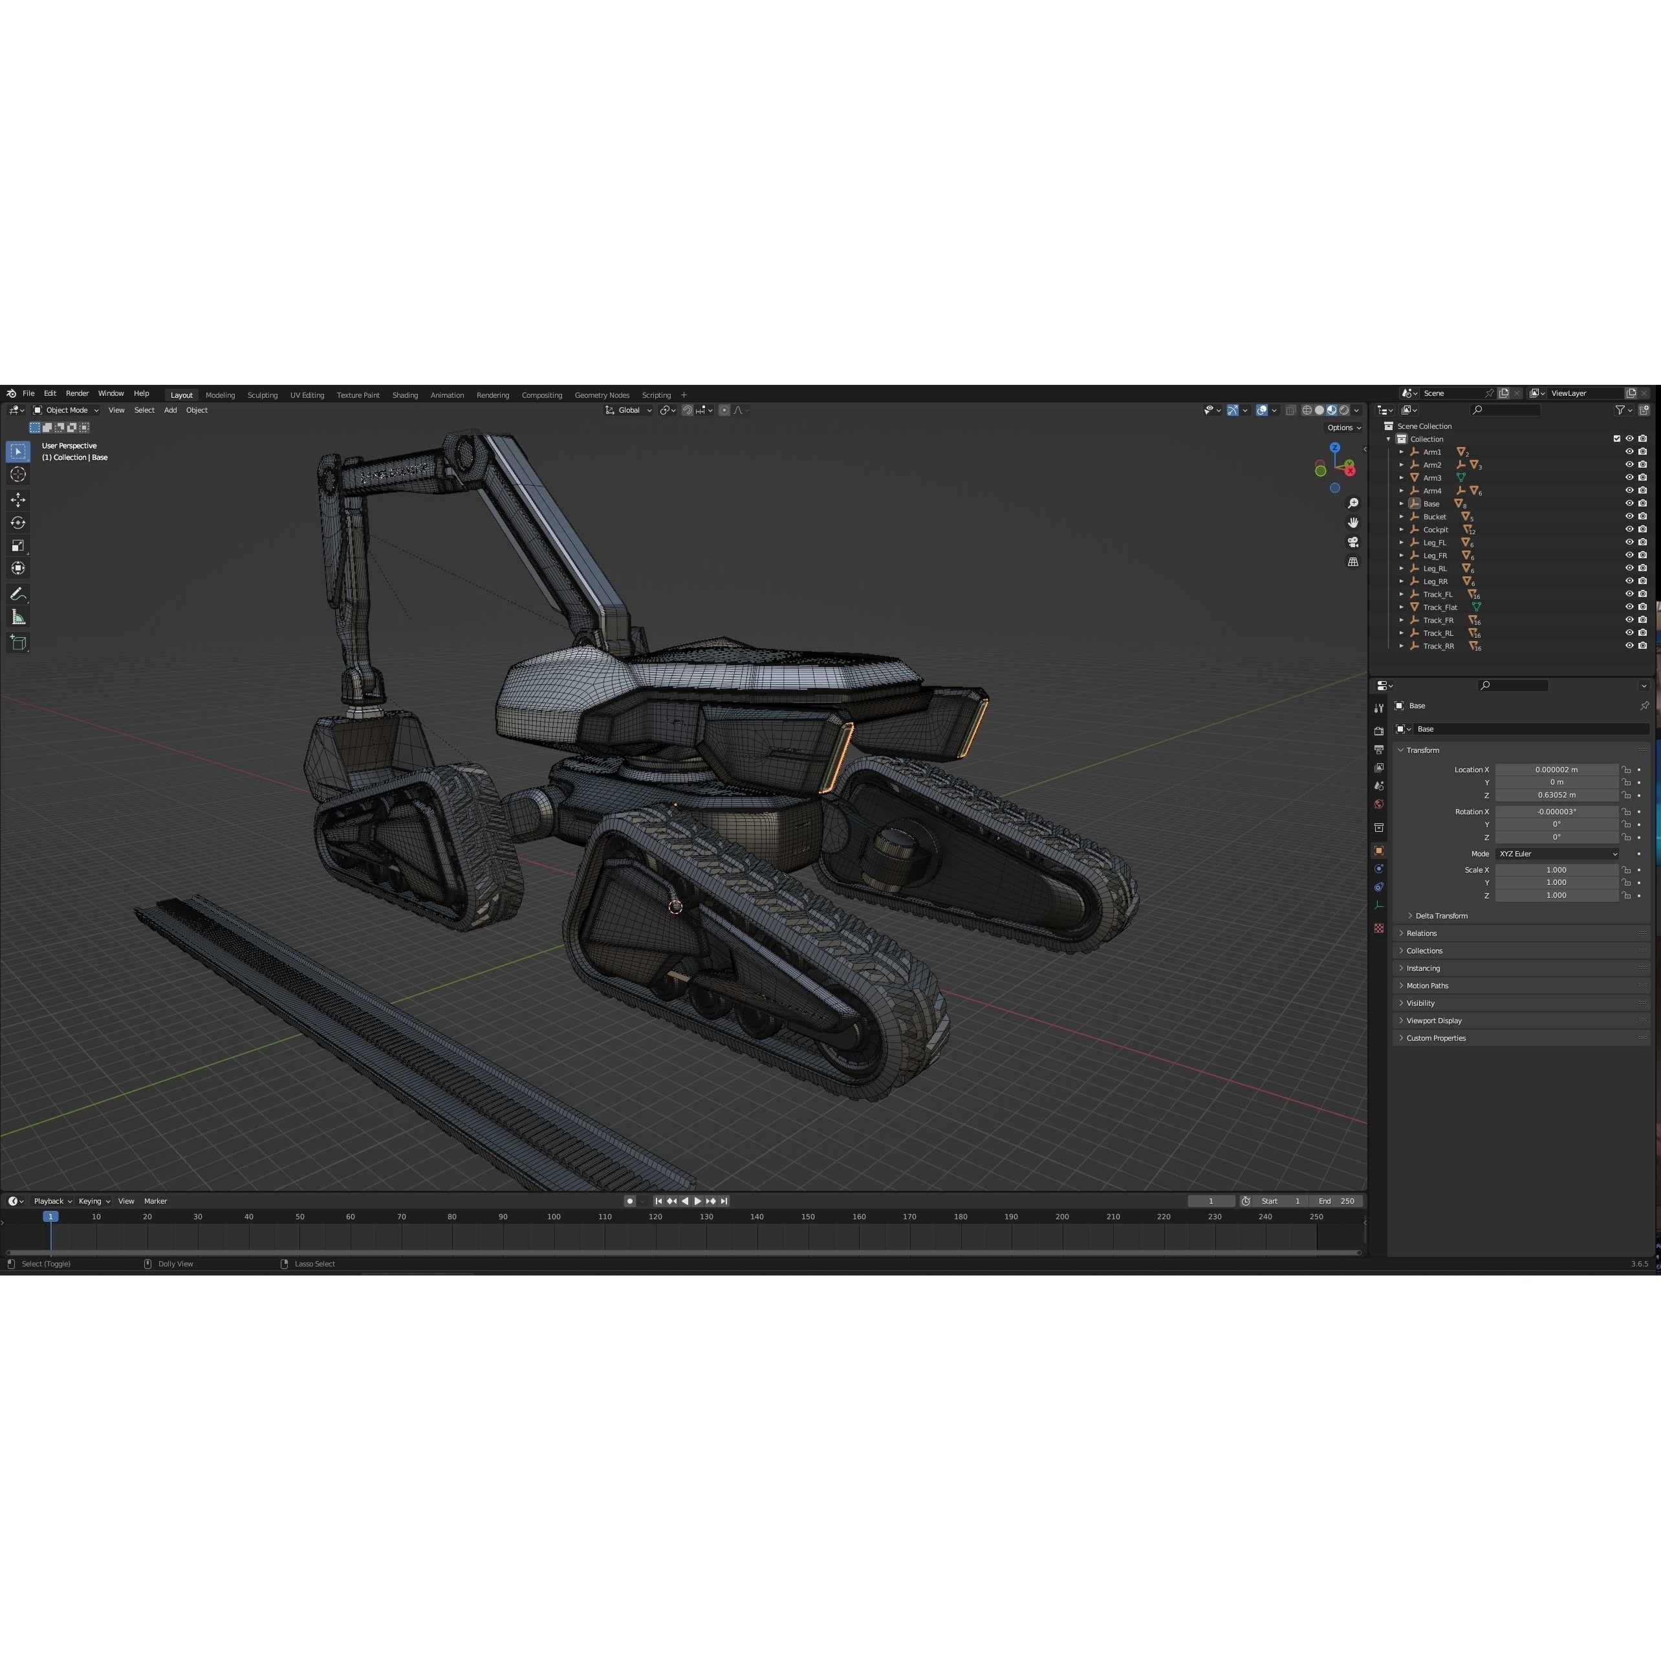
Task: Select the Move tool in the toolbar
Action: point(18,499)
